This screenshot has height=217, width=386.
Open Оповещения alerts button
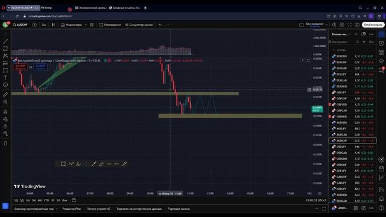110,25
